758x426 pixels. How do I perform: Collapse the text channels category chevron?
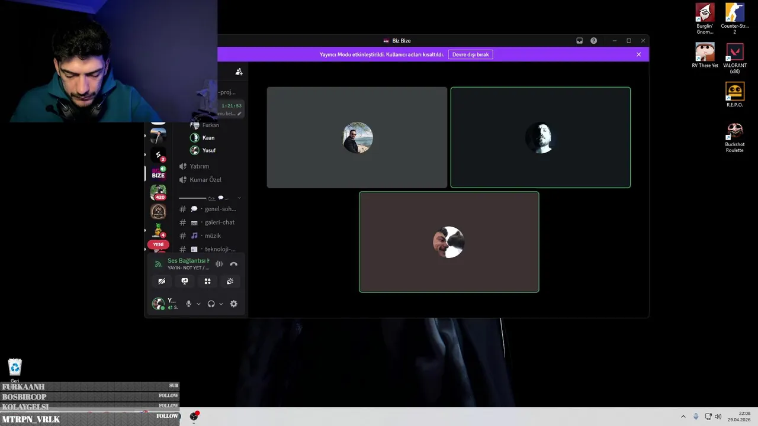pyautogui.click(x=239, y=198)
